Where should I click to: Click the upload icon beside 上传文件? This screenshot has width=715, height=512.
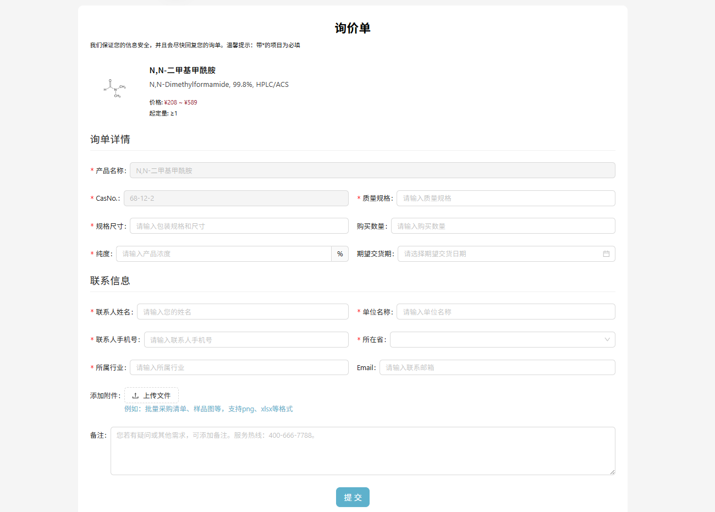[135, 396]
